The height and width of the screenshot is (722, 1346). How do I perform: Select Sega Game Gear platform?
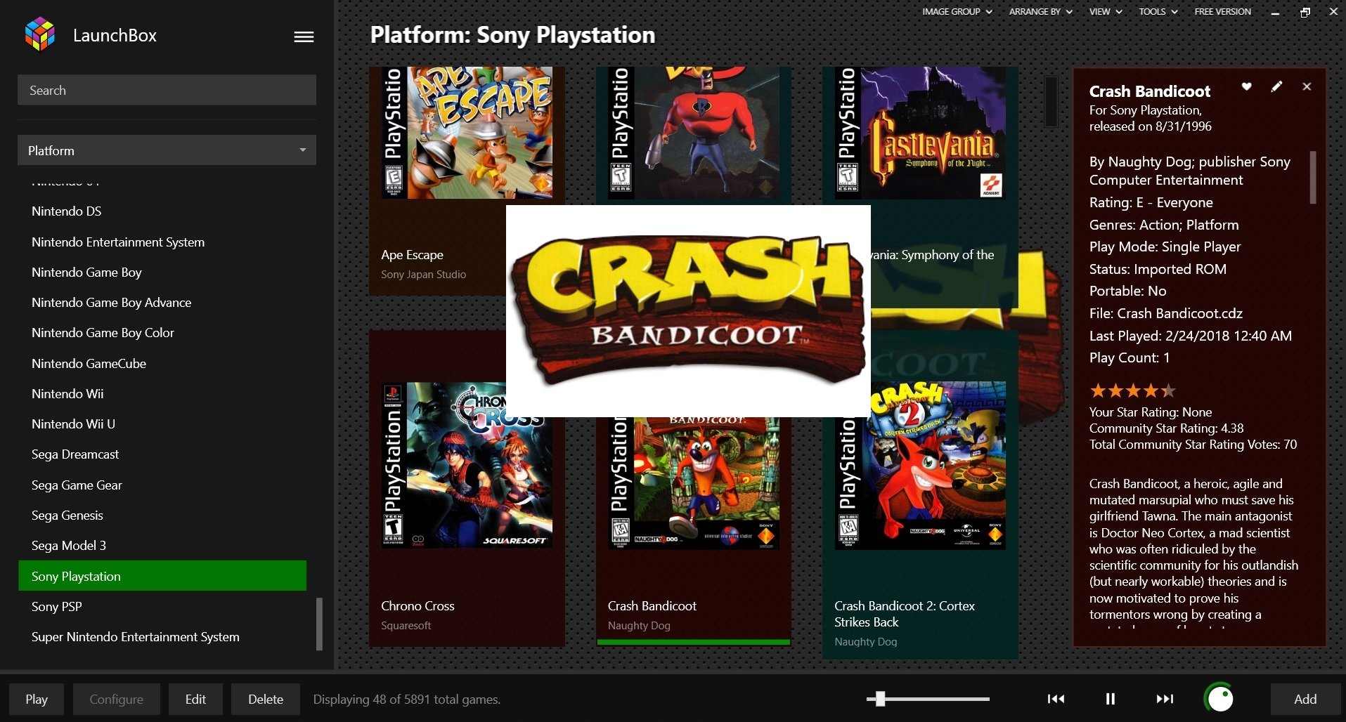click(162, 485)
